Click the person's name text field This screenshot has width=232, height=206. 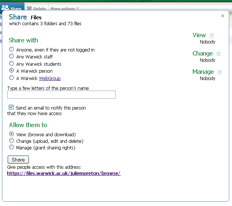61,95
